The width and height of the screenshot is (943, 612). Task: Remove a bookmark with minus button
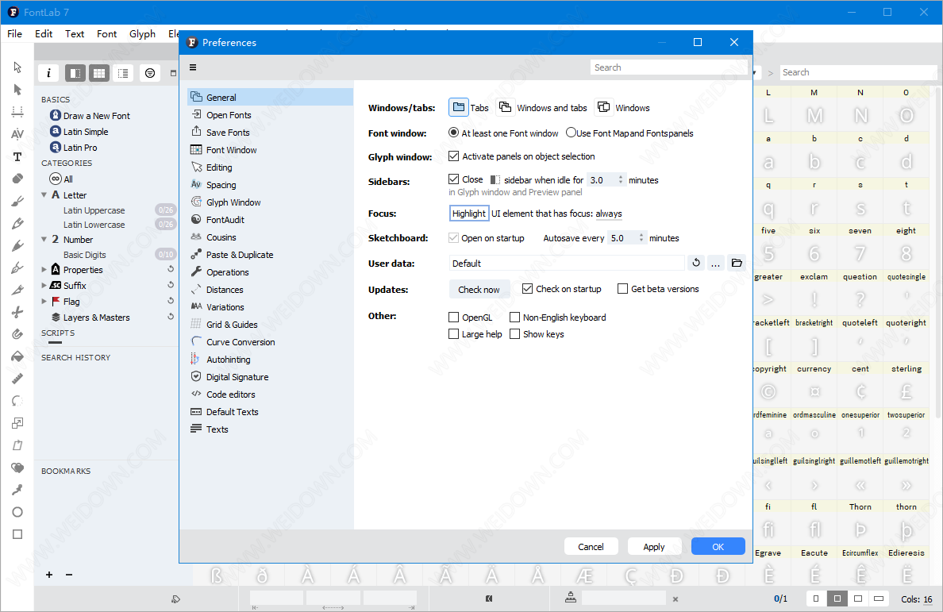(x=69, y=575)
